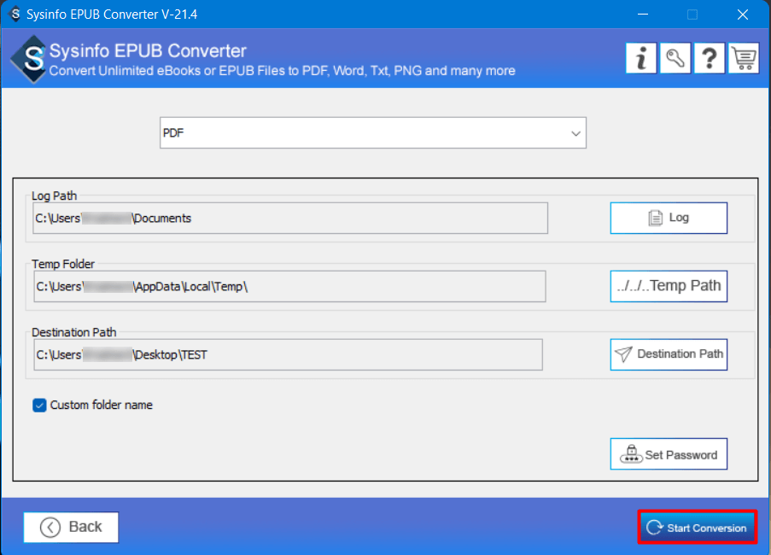Click the 'Temp Folder' group label
This screenshot has height=555, width=771.
(x=63, y=264)
